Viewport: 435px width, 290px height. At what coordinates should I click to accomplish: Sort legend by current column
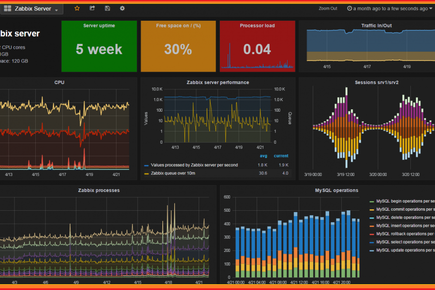[281, 156]
